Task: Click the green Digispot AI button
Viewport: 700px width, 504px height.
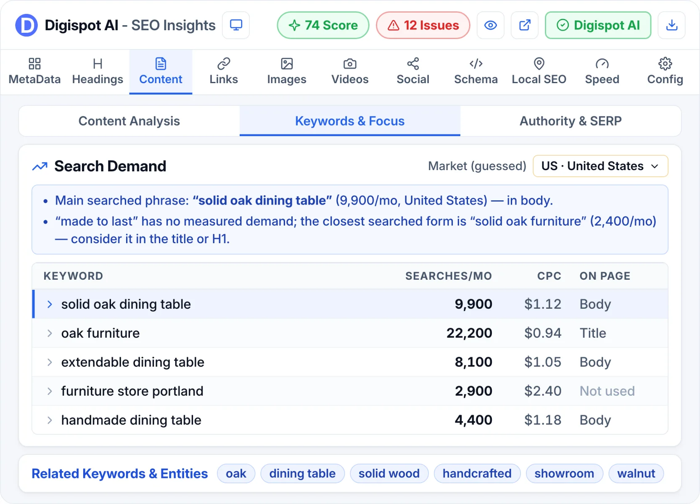Action: 598,25
